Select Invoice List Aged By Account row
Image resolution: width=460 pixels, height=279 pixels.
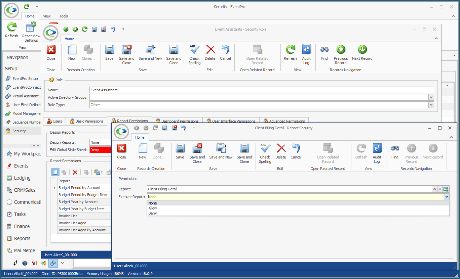point(84,230)
